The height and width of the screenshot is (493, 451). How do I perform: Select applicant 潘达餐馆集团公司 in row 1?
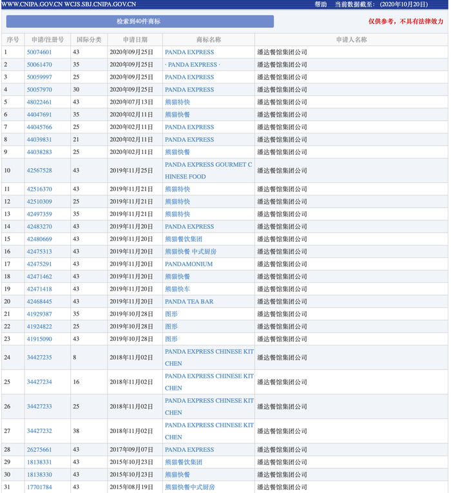pos(282,52)
